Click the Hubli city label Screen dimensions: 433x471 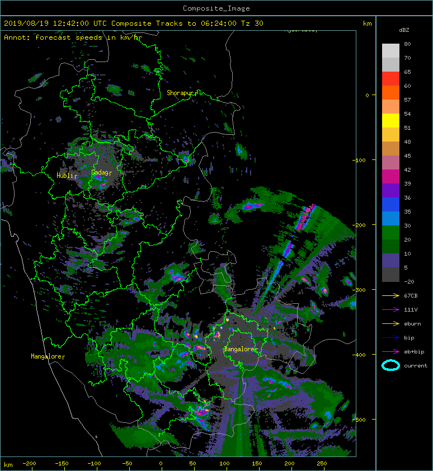point(67,176)
